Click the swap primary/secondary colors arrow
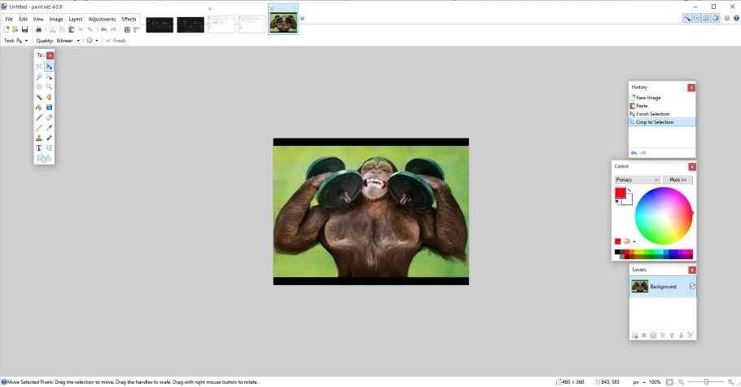Image resolution: width=741 pixels, height=387 pixels. coord(629,190)
